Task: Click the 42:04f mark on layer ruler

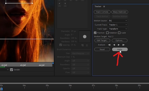Action: pos(4,65)
